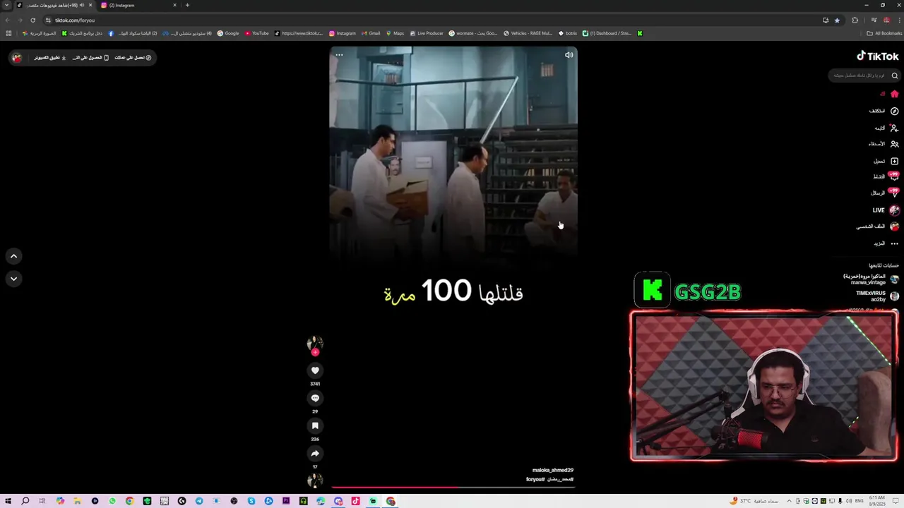
Task: Open the Windows Start menu
Action: (7, 501)
